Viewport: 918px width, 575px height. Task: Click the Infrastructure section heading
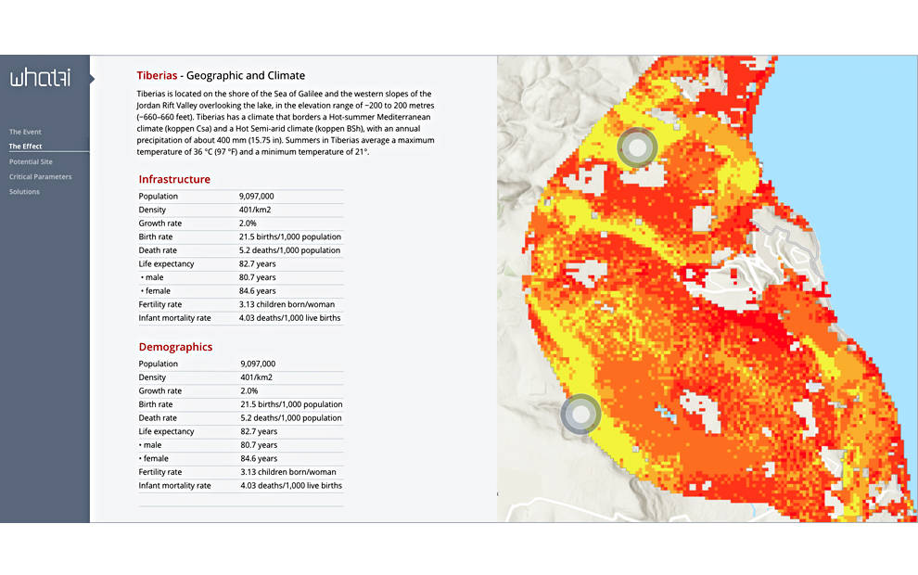point(174,179)
